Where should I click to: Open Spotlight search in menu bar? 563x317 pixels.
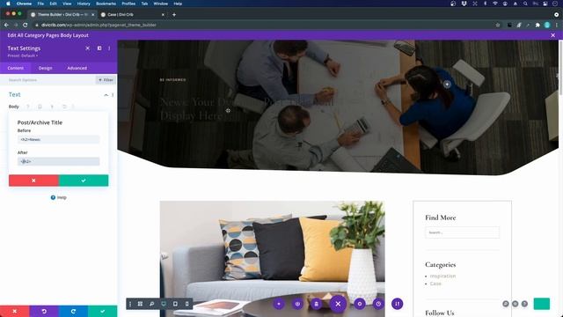pos(525,4)
